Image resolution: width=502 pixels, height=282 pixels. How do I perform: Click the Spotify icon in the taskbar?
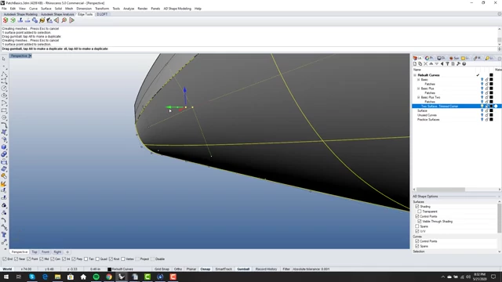point(96,277)
